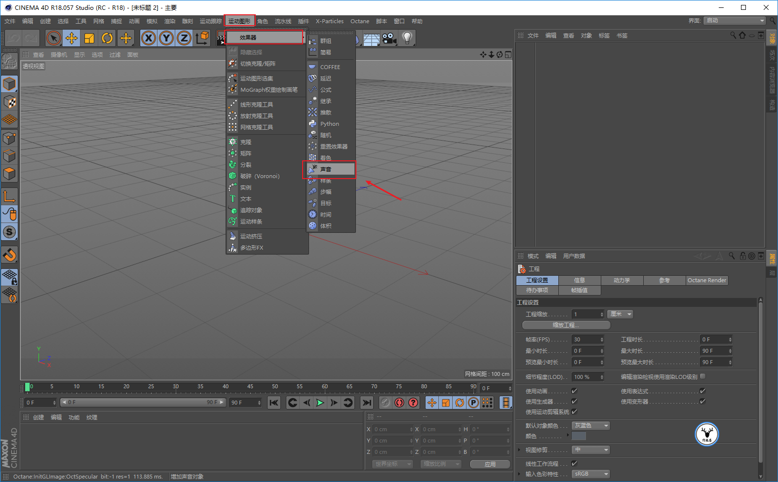
Task: Activate the Scale tool
Action: [89, 38]
